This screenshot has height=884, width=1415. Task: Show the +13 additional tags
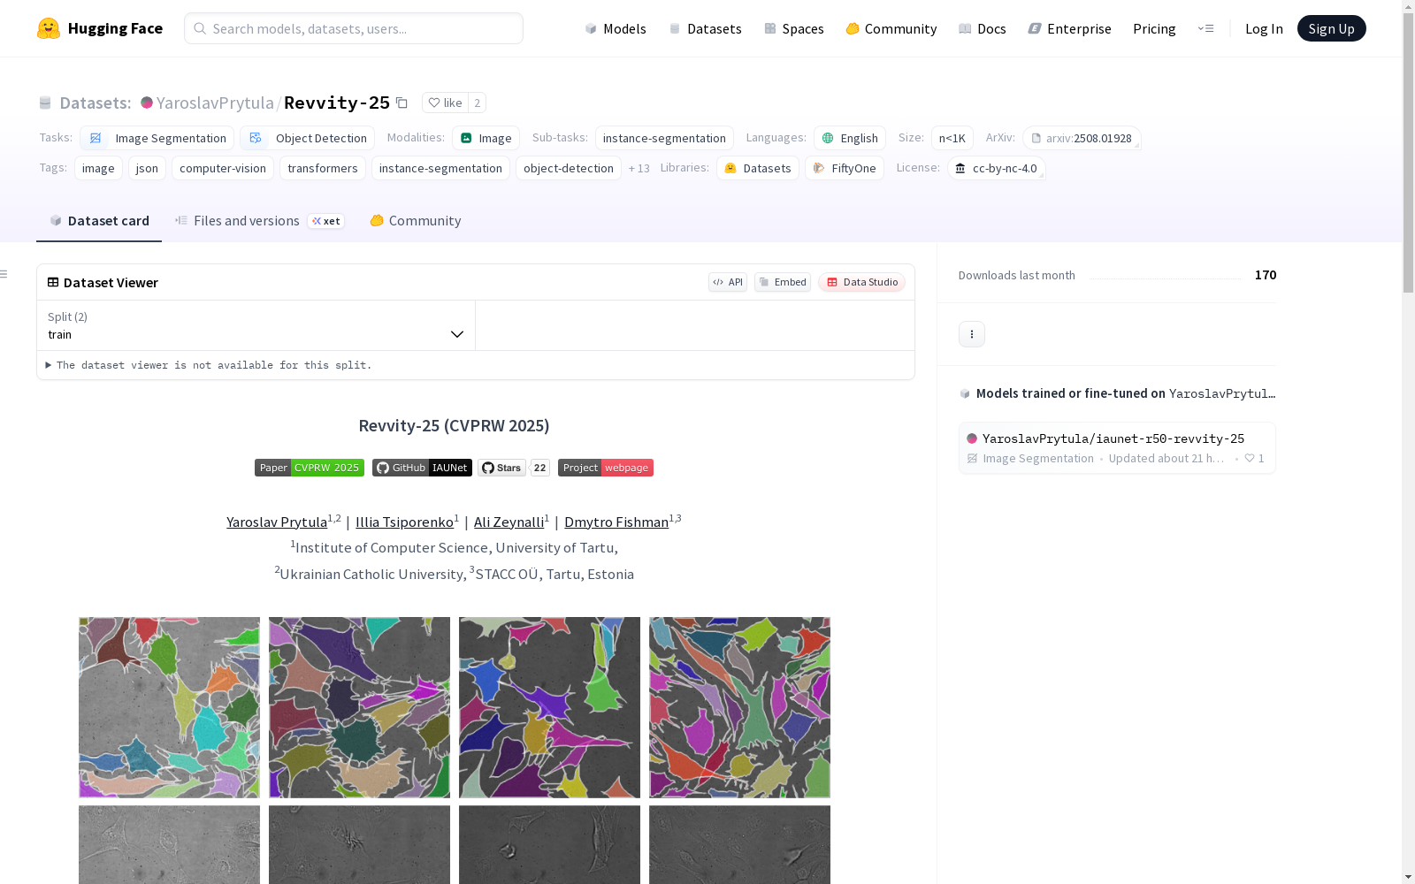pyautogui.click(x=639, y=168)
